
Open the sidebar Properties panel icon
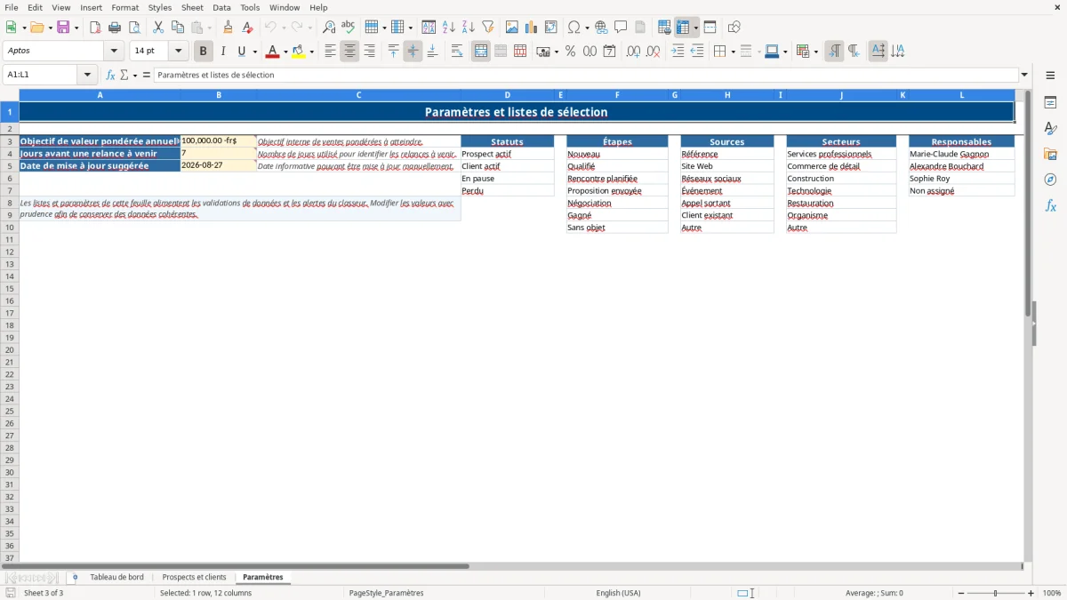coord(1050,103)
